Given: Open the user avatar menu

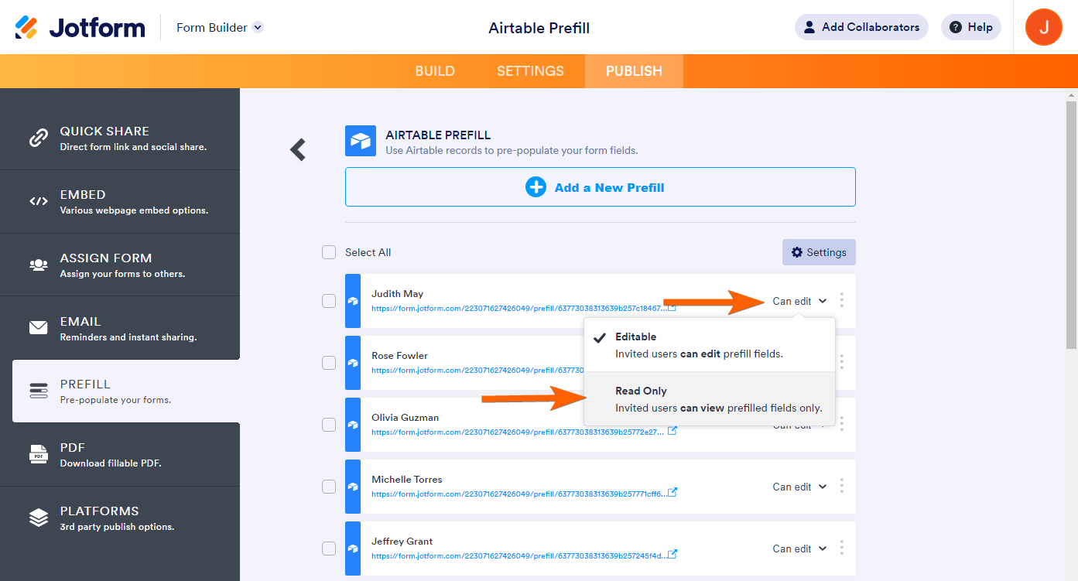Looking at the screenshot, I should pos(1043,27).
